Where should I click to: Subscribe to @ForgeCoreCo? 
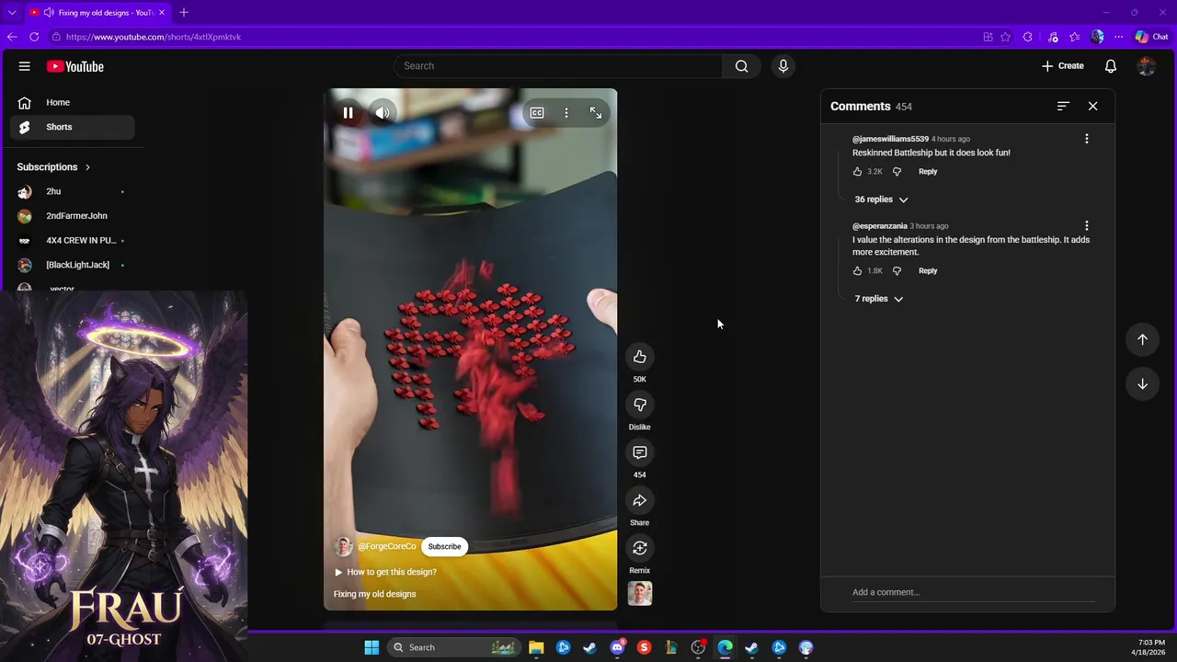tap(444, 546)
